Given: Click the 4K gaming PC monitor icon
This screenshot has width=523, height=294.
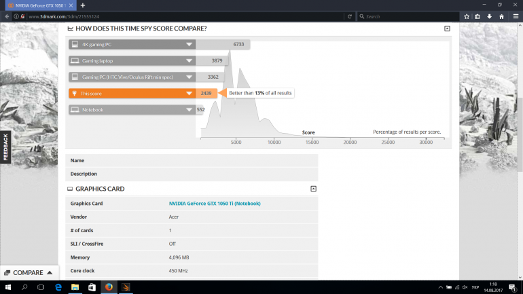Looking at the screenshot, I should coord(75,44).
